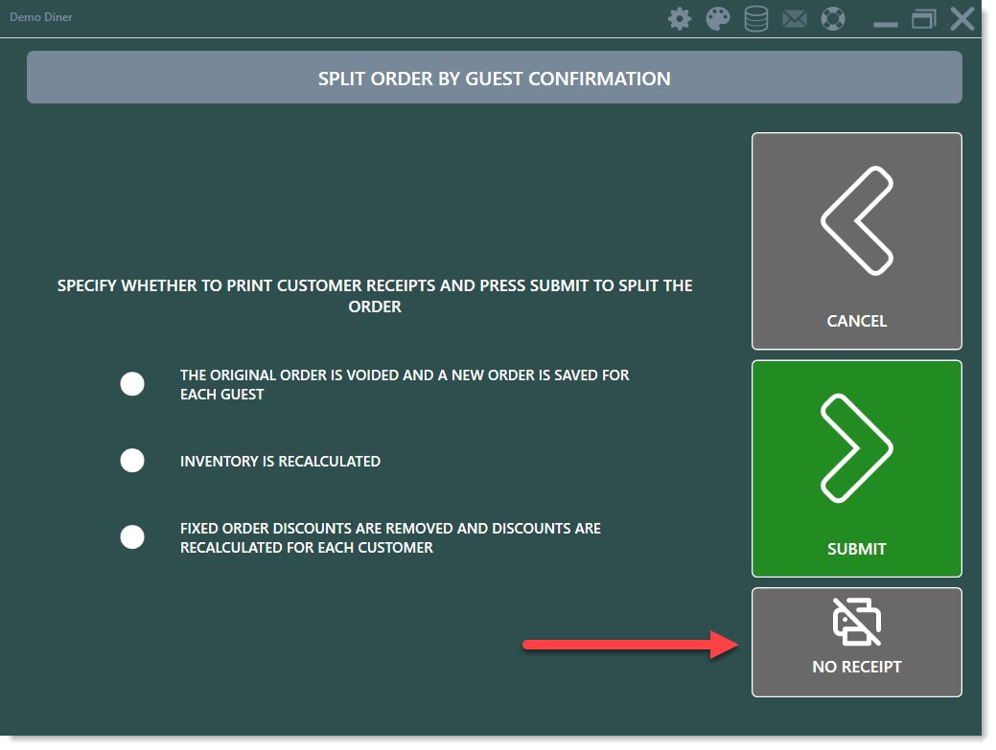
Task: Click the database stack icon
Action: coord(756,19)
